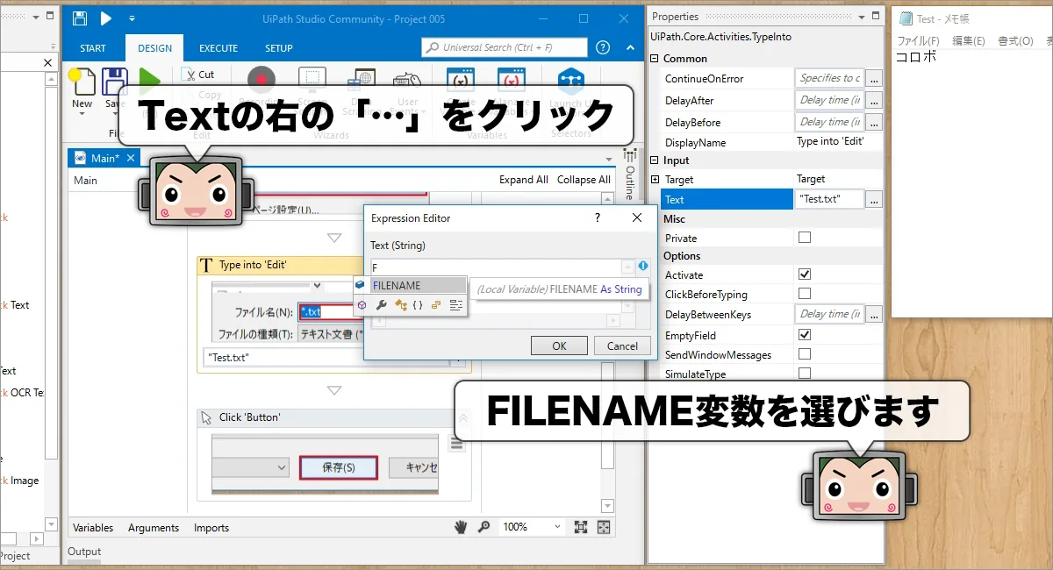The height and width of the screenshot is (570, 1053).
Task: Click OK in the Expression Editor
Action: click(559, 346)
